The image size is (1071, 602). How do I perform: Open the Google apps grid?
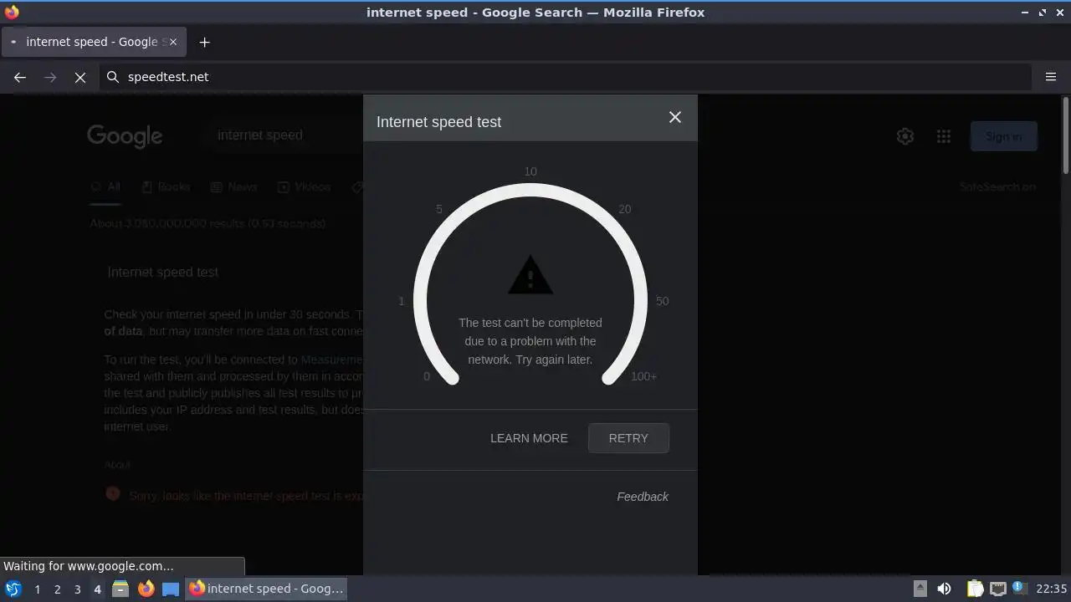[x=944, y=136]
